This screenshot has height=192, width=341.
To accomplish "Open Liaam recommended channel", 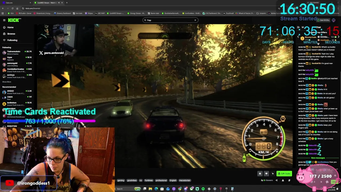I will [17, 98].
